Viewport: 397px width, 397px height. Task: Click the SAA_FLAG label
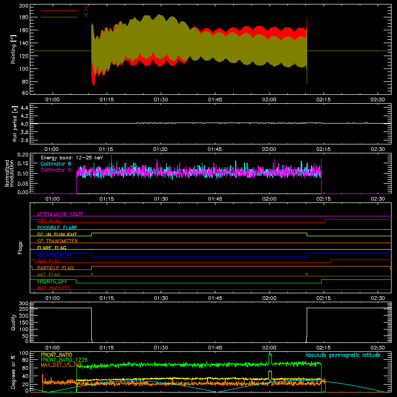pyautogui.click(x=49, y=261)
